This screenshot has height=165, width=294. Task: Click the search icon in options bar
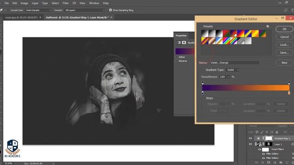click(x=286, y=10)
